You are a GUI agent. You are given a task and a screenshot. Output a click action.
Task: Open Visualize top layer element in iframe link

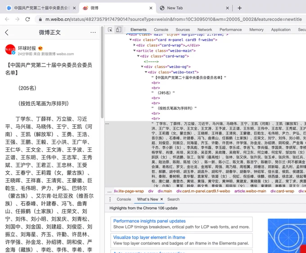(149, 237)
